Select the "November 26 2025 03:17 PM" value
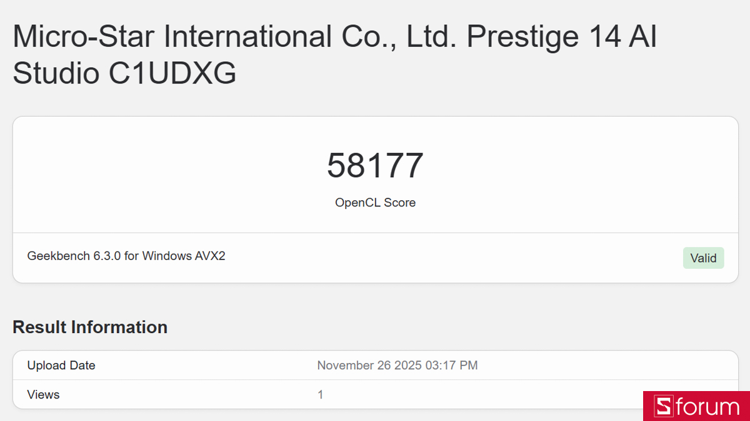Screen dimensions: 750x421 [x=397, y=365]
